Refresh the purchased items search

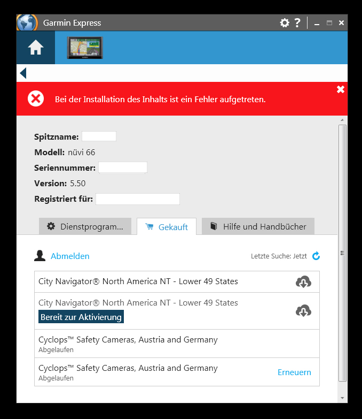[x=316, y=256]
